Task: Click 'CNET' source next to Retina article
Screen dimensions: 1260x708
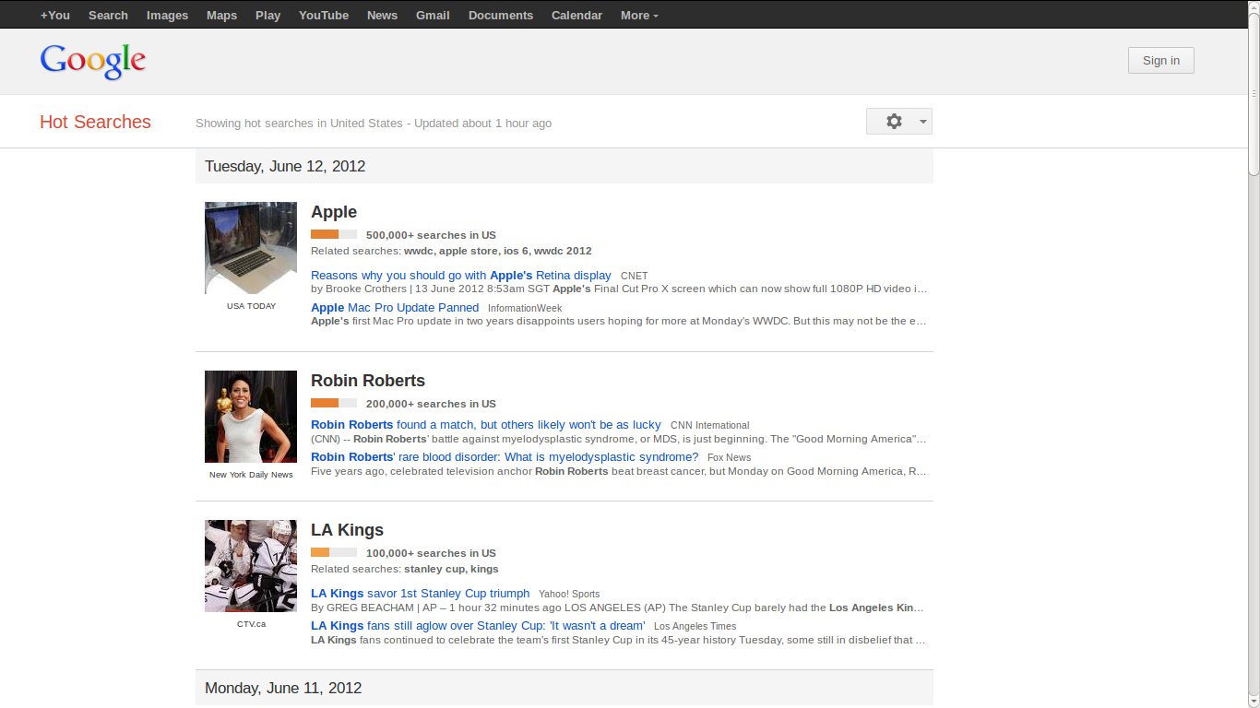Action: [635, 276]
